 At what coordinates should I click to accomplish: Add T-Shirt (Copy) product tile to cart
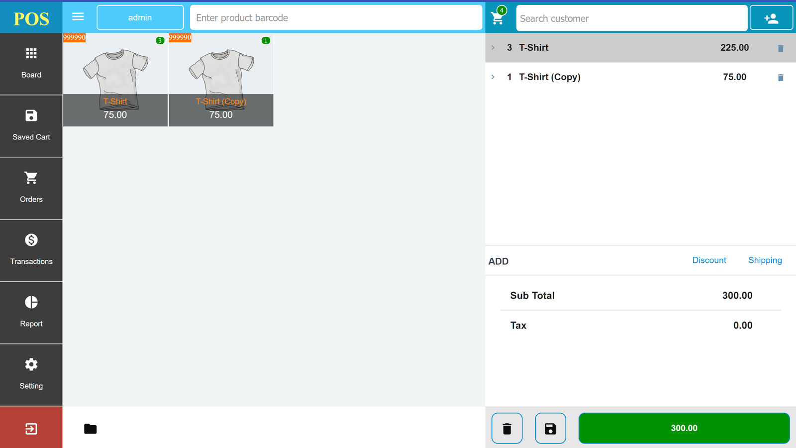221,80
